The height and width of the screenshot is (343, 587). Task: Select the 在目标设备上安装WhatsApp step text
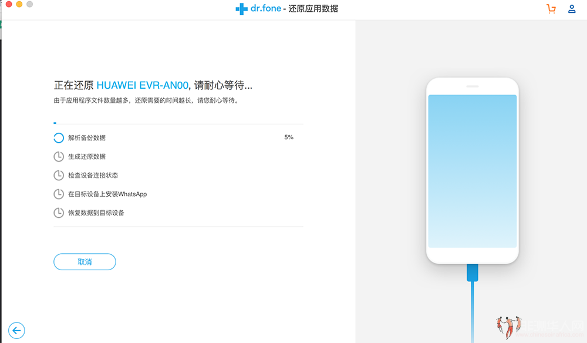[x=107, y=194]
